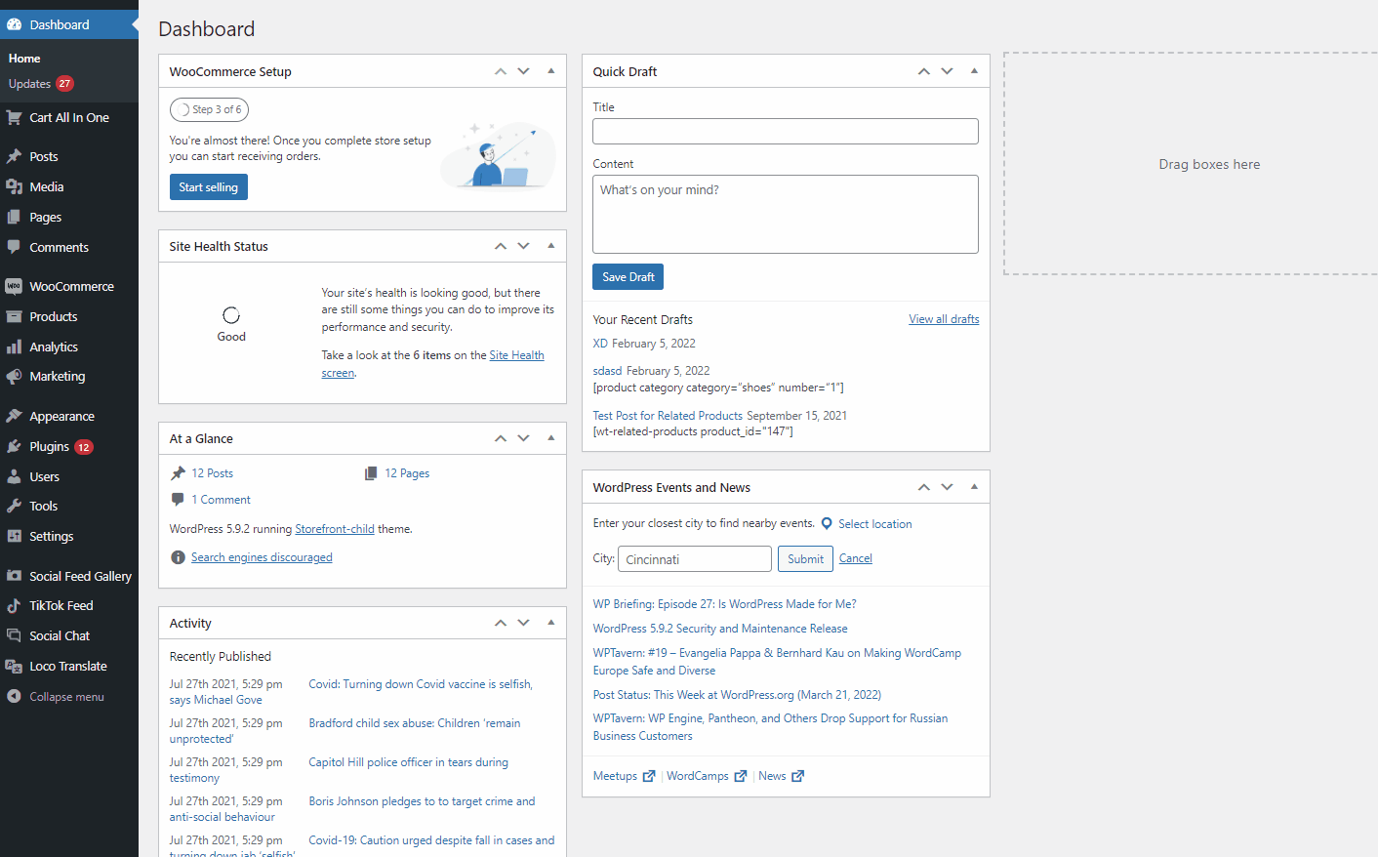Click the WooCommerce logo icon in sidebar
This screenshot has height=857, width=1378.
coord(14,286)
